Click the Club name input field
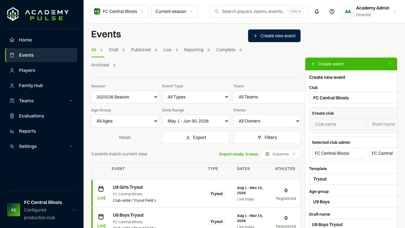Viewport: 405px width, 228px height. coord(339,124)
